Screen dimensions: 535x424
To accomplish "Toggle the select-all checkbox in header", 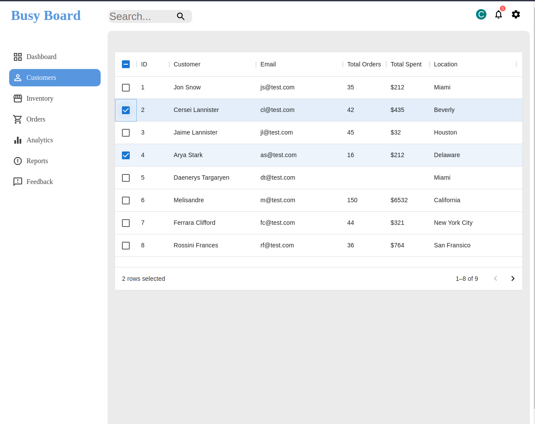I will (x=126, y=64).
